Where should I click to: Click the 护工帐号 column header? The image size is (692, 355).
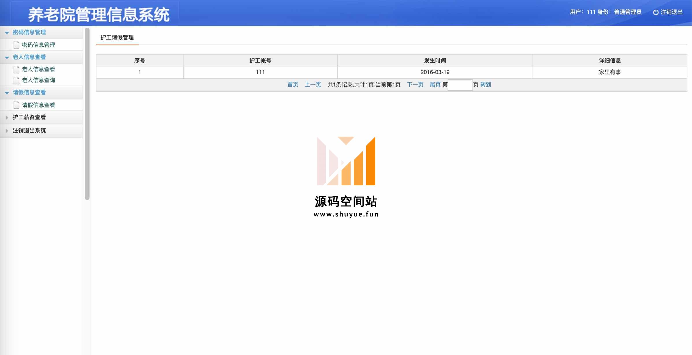point(260,60)
